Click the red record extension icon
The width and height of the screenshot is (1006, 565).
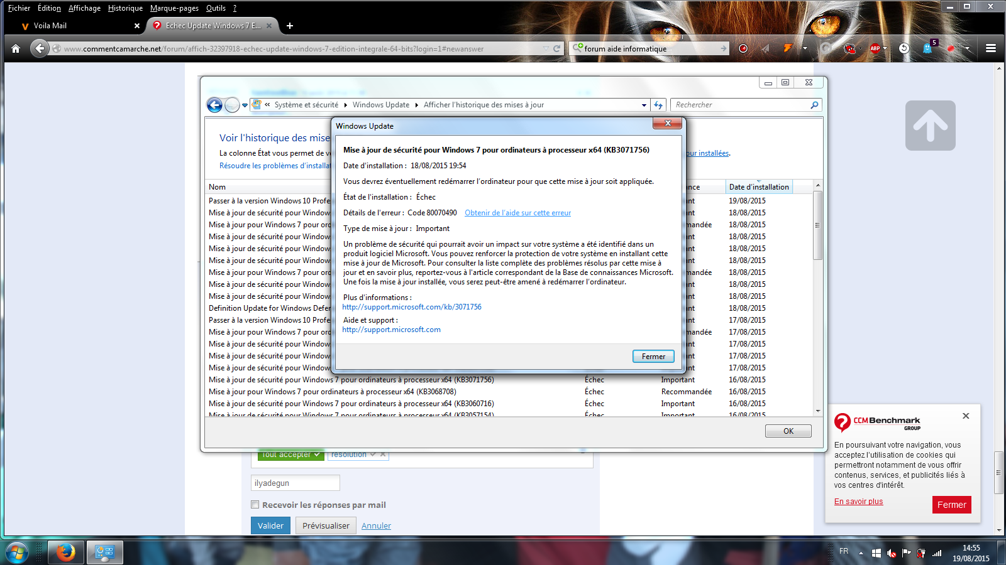(743, 48)
